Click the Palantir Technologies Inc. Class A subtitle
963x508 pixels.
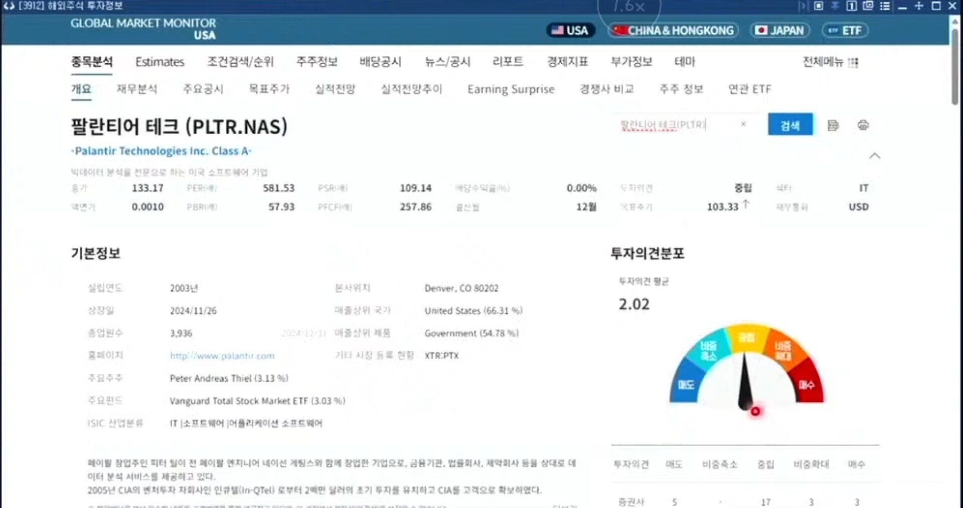click(x=161, y=151)
